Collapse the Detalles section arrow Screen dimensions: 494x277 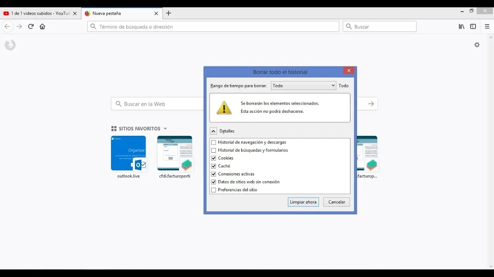tap(213, 131)
